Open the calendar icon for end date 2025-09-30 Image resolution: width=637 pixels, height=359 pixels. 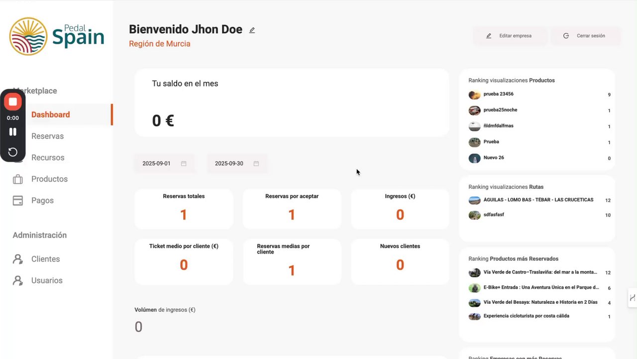pyautogui.click(x=256, y=164)
